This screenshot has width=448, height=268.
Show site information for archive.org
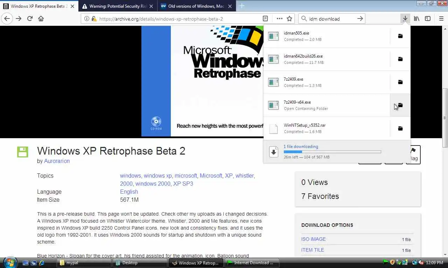[x=87, y=19]
